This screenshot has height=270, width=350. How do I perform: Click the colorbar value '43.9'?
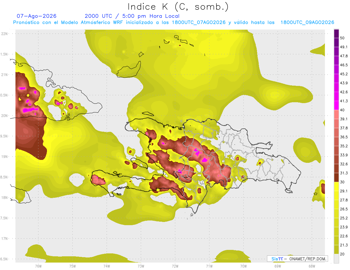click(344, 83)
